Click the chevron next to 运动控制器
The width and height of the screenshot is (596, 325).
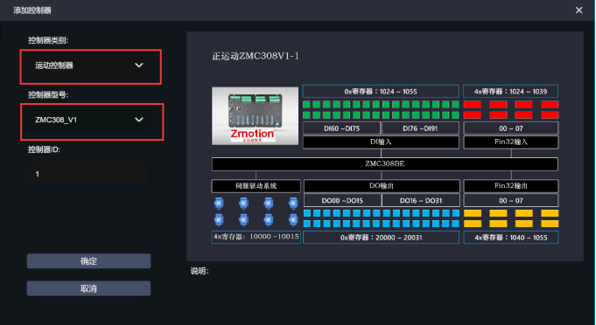(139, 66)
